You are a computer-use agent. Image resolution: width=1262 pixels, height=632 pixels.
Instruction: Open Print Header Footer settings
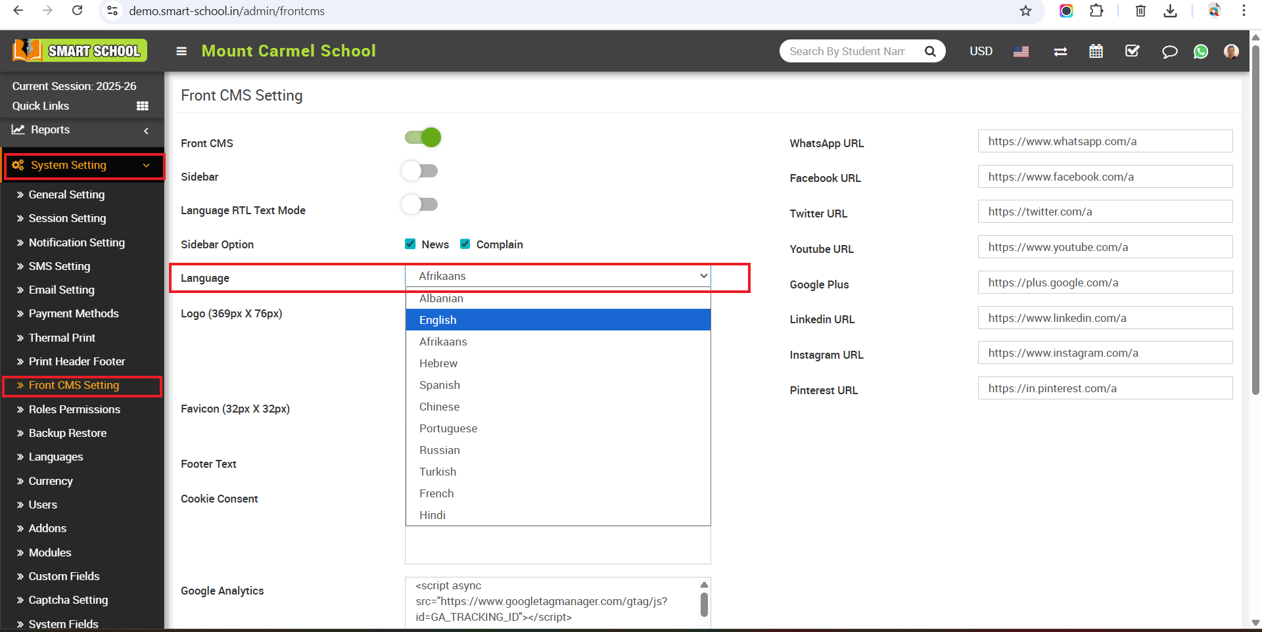[76, 361]
